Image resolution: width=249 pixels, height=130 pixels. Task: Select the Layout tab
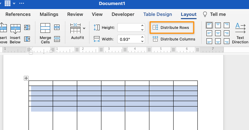pos(189,14)
